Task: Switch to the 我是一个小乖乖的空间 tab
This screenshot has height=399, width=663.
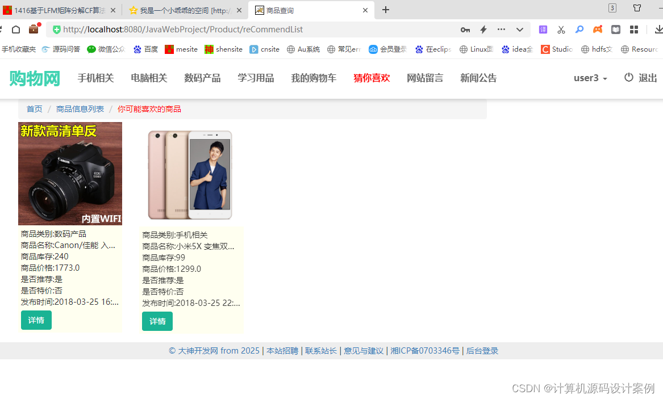Action: point(185,10)
